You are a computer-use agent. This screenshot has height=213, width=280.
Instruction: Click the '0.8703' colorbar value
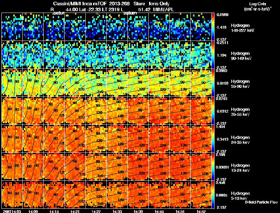[x=222, y=83]
